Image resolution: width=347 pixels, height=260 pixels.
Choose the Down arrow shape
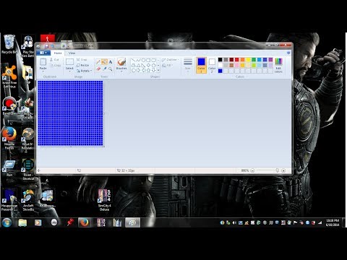[x=153, y=70]
